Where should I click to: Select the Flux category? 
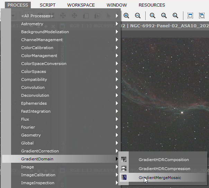(61, 119)
